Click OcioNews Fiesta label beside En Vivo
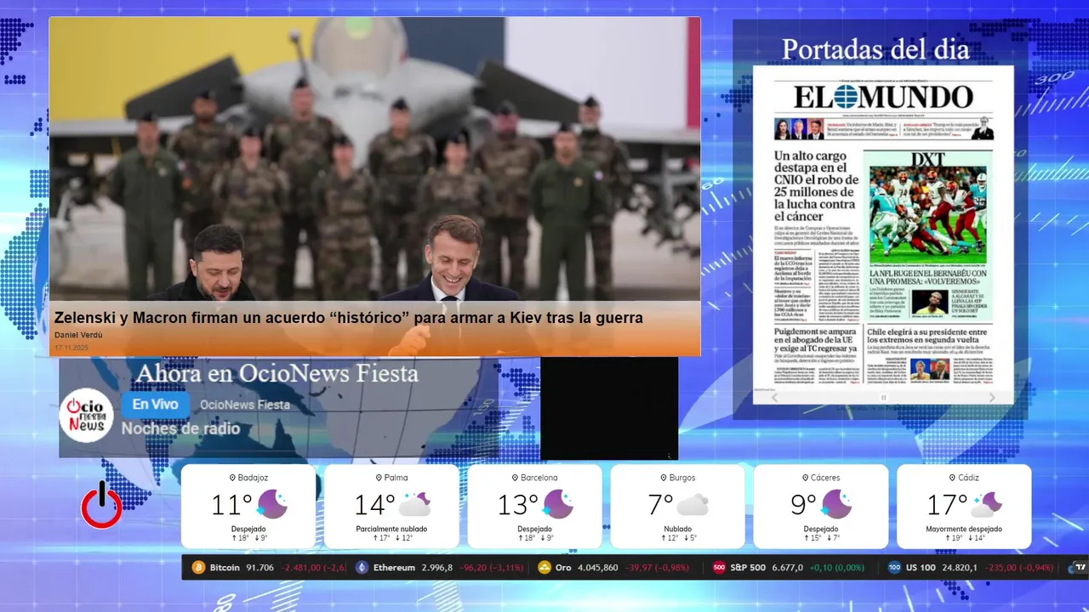 pos(245,405)
